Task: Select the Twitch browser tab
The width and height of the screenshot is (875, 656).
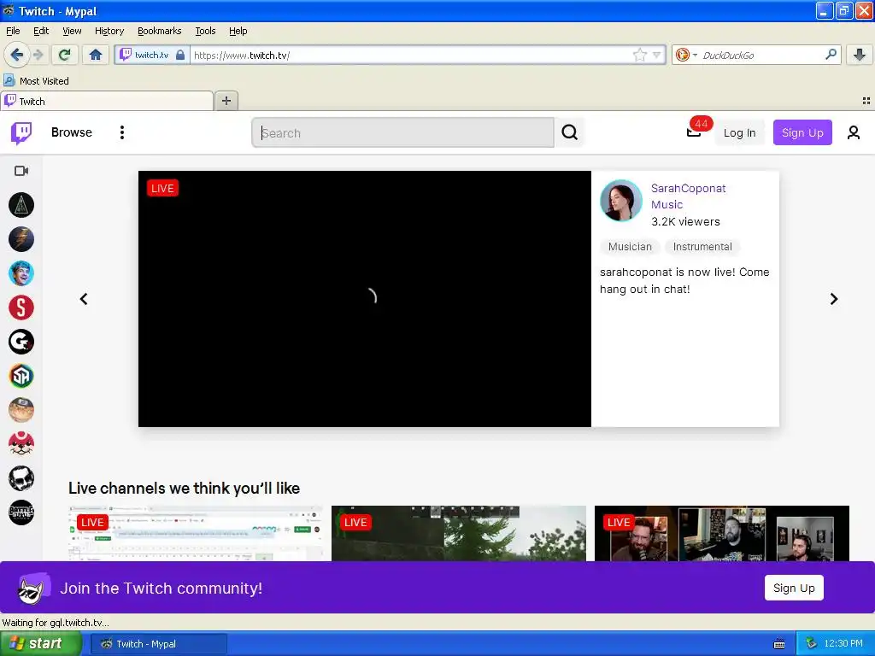Action: pyautogui.click(x=107, y=101)
